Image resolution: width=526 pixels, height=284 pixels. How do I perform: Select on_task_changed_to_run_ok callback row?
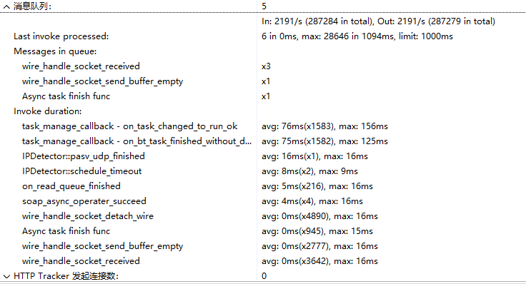point(263,126)
